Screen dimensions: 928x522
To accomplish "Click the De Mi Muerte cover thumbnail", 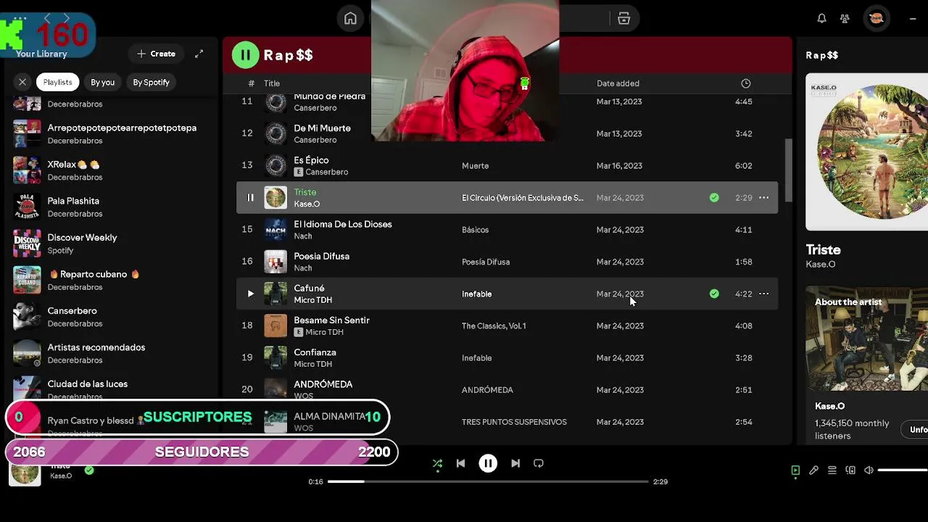I will pyautogui.click(x=275, y=133).
